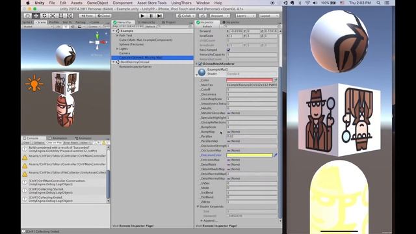Viewport: 416px width, 234px height.
Task: Toggle Global handle rotation button
Action: 103,16
